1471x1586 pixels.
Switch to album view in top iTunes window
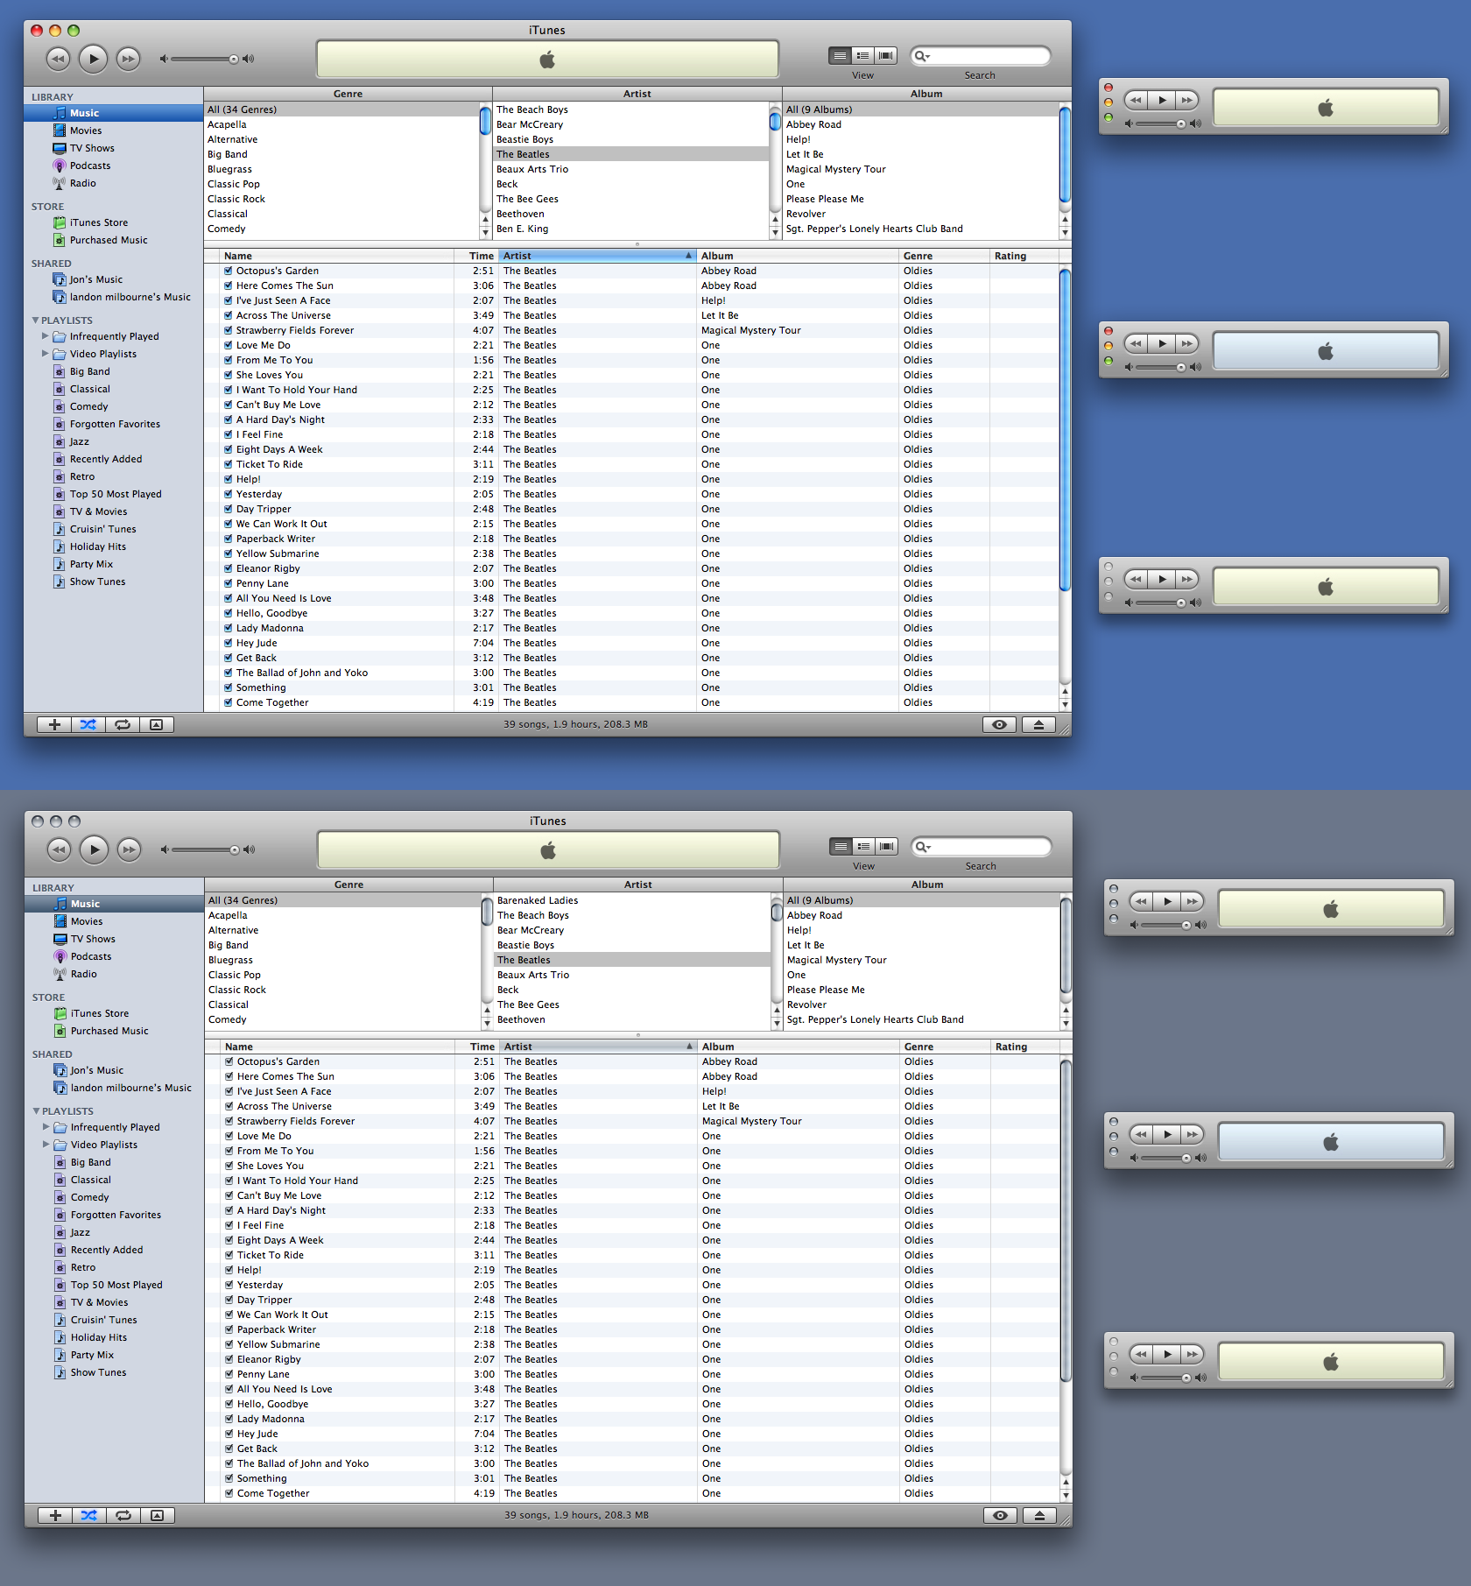pyautogui.click(x=862, y=56)
